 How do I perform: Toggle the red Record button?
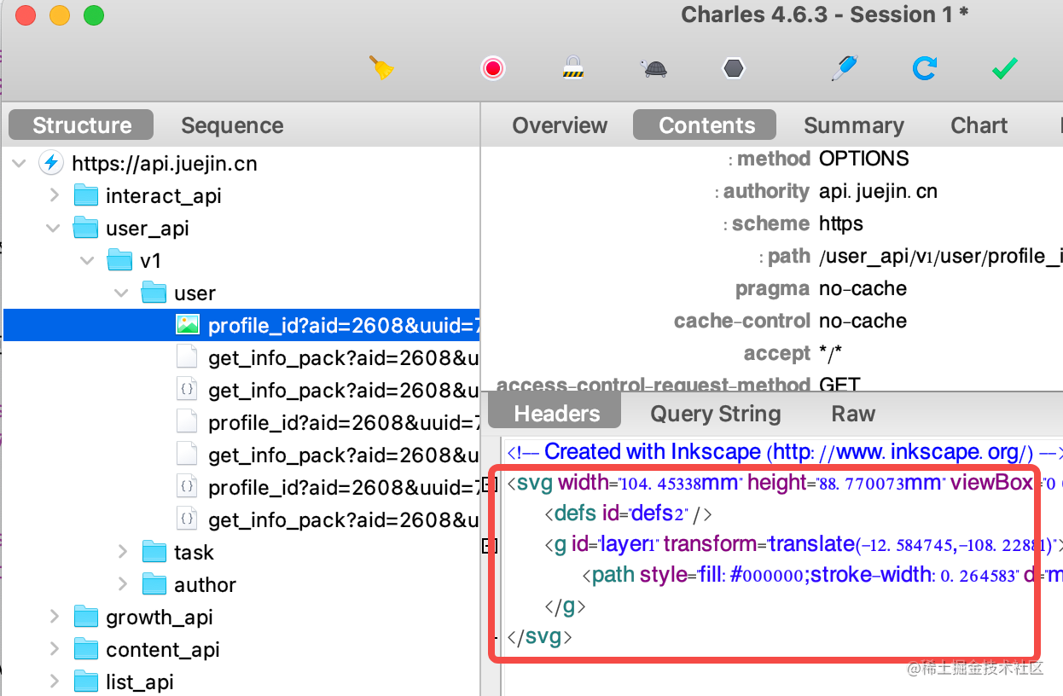(493, 68)
